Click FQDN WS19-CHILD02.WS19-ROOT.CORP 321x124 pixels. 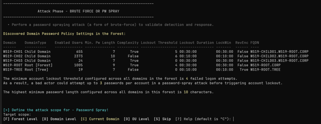[x=279, y=56]
